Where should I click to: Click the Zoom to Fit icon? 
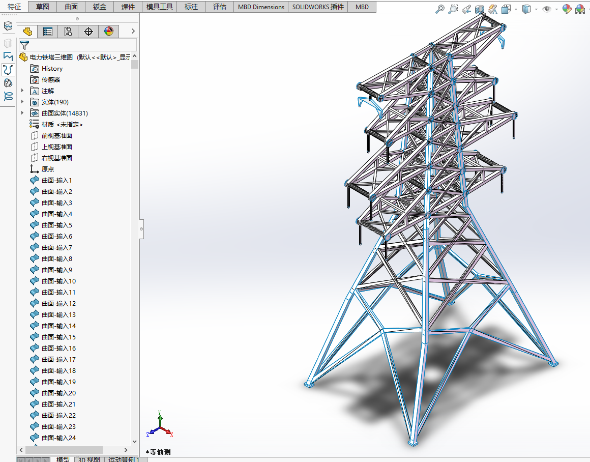click(440, 9)
